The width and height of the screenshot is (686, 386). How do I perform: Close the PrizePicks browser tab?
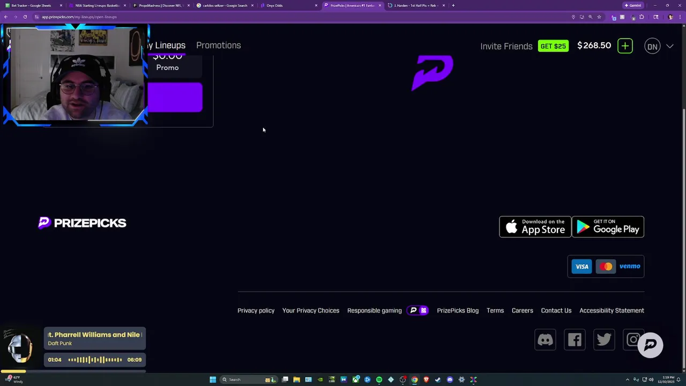coord(380,5)
